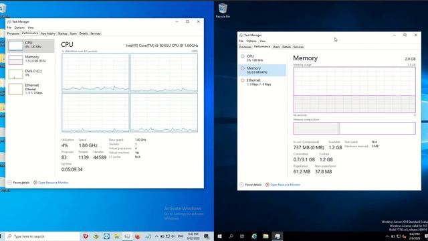Click volume icon in left system tray
Image resolution: width=428 pixels, height=241 pixels.
(173, 236)
